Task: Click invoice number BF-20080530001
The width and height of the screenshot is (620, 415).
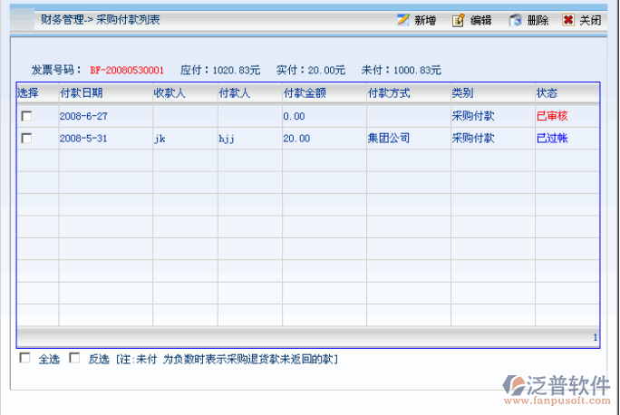Action: (127, 70)
